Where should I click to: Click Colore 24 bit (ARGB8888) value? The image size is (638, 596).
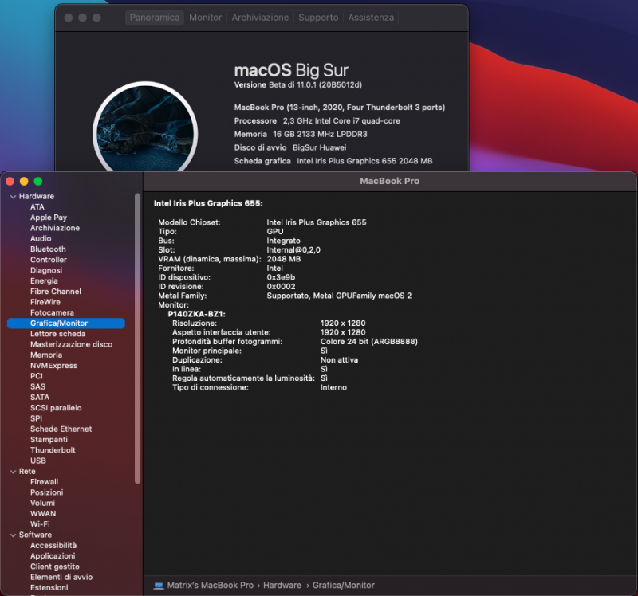[x=369, y=342]
